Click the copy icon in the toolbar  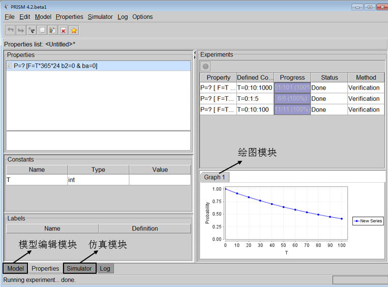[42, 31]
